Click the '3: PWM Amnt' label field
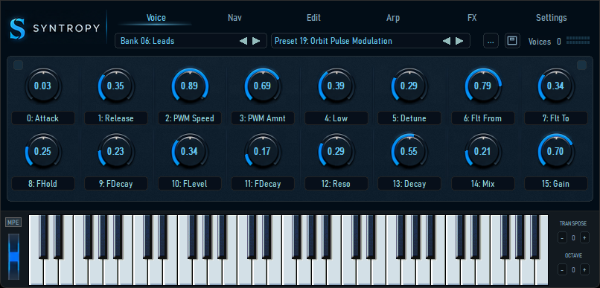 click(263, 118)
